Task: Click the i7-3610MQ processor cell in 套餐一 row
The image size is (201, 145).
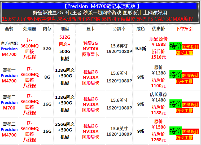Action: pos(30,77)
